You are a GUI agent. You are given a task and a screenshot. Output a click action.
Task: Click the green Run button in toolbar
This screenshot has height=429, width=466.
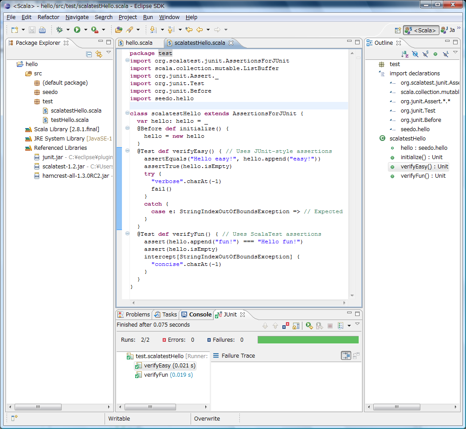(x=77, y=30)
